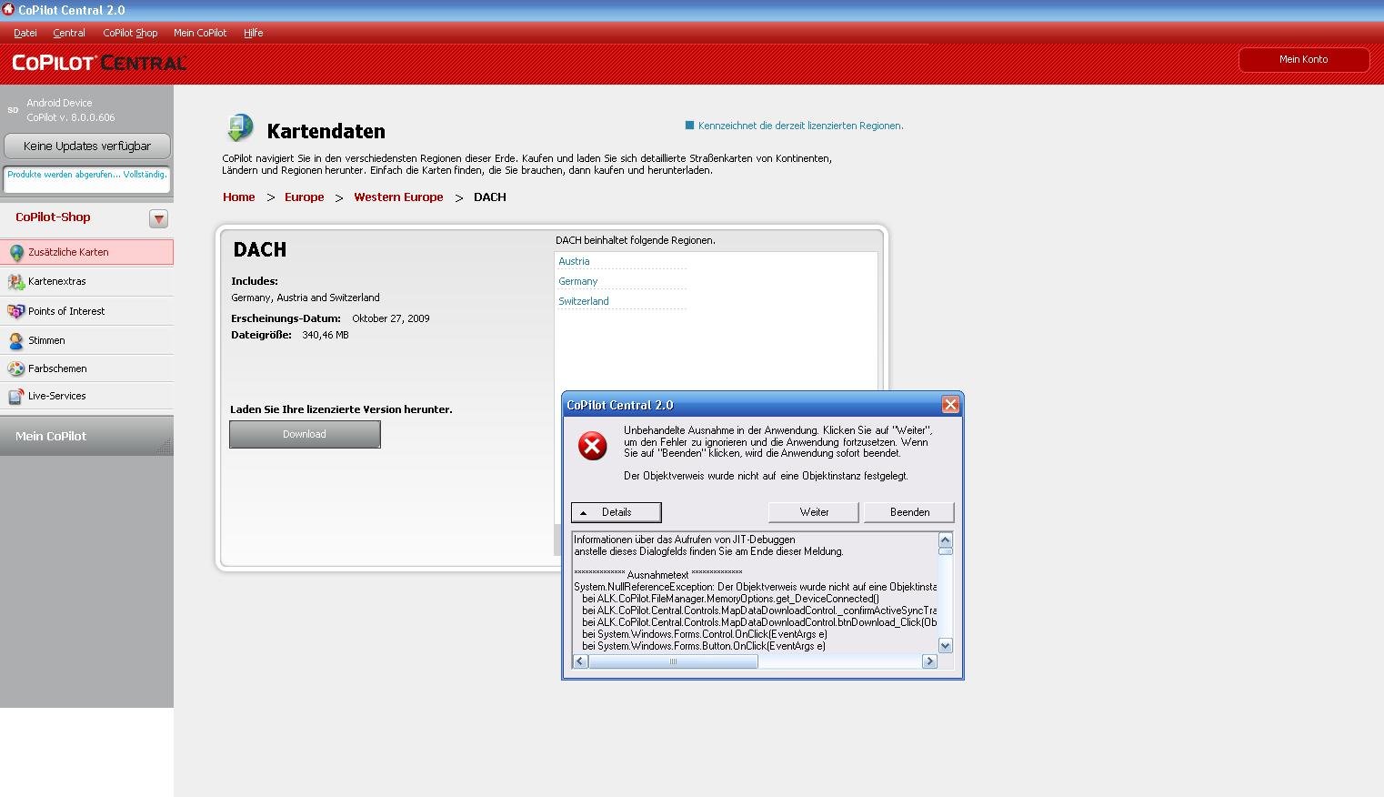Collapse the CoPilot-Shop section arrow

tap(159, 218)
